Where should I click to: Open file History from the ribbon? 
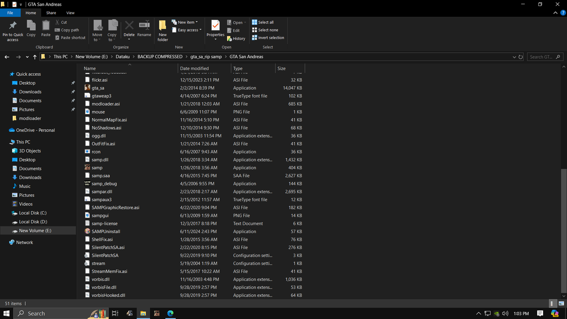click(236, 39)
